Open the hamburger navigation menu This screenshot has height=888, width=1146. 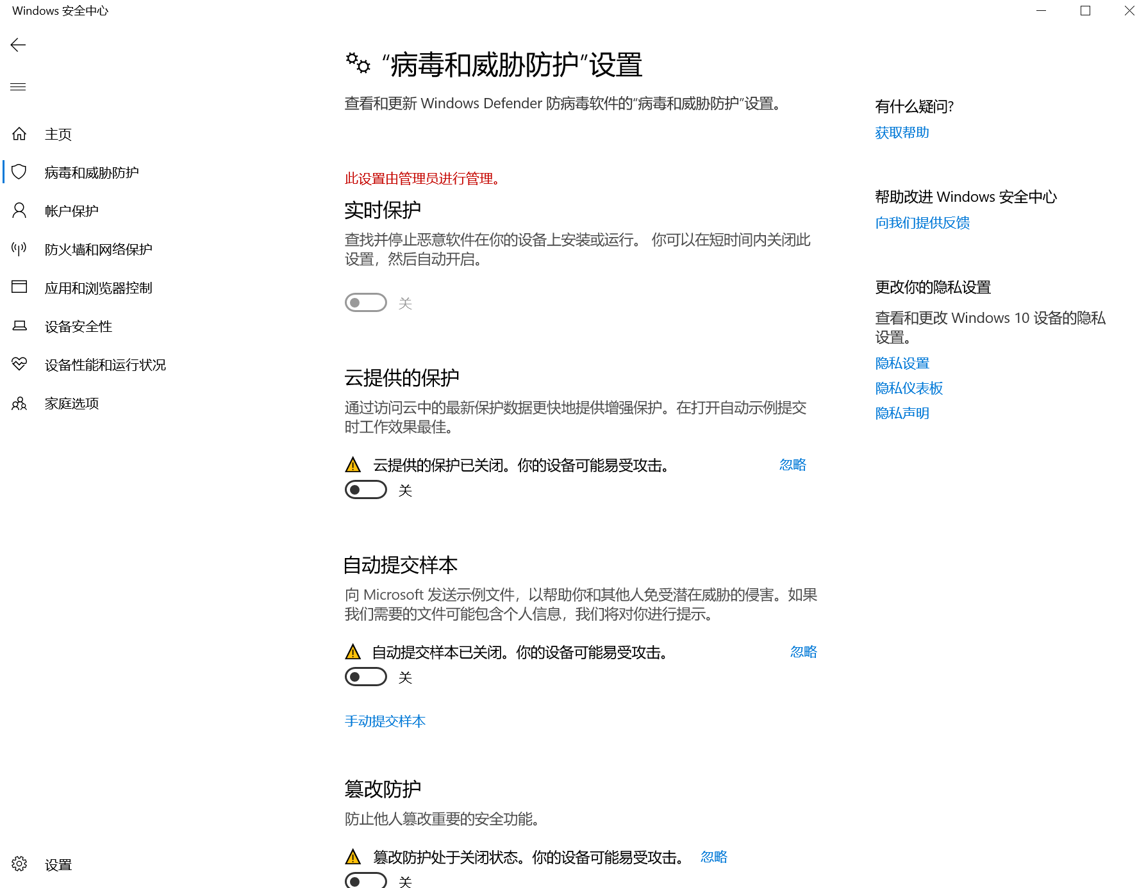[x=18, y=86]
